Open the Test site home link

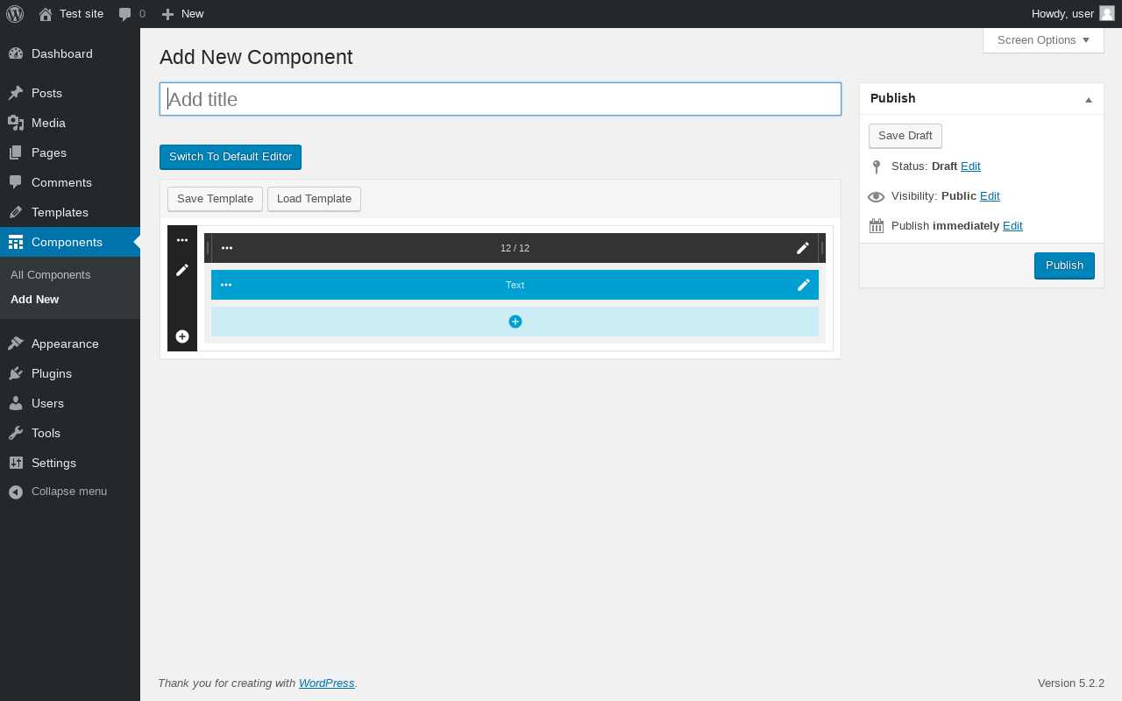(x=71, y=14)
